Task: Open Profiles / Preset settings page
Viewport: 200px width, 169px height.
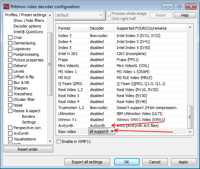Action: tap(25, 15)
